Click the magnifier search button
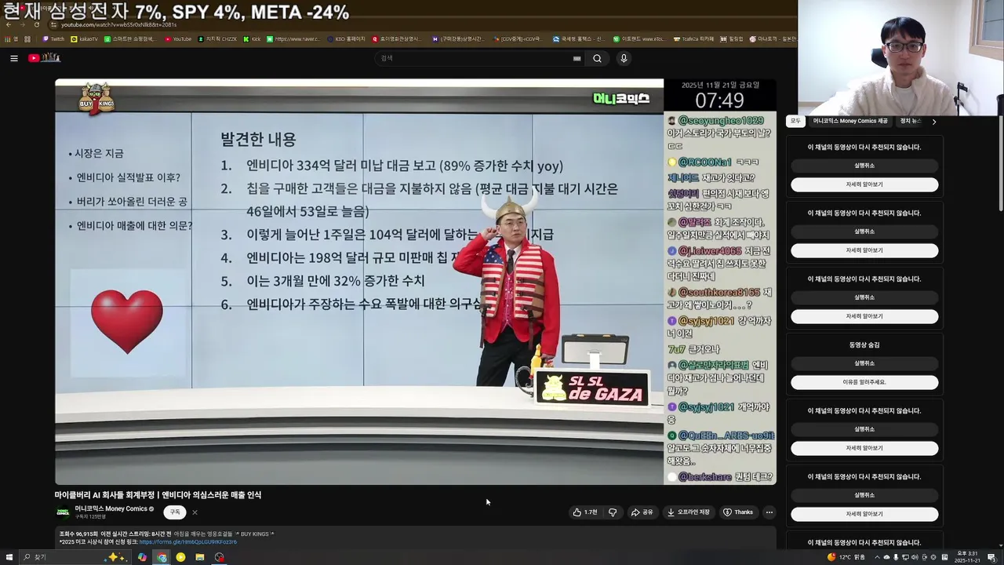Image resolution: width=1004 pixels, height=565 pixels. click(597, 58)
